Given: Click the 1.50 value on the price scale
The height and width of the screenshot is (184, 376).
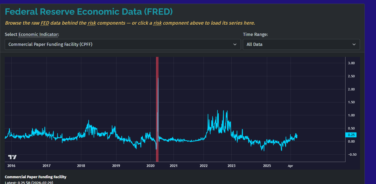Looking at the screenshot, I should [351, 102].
